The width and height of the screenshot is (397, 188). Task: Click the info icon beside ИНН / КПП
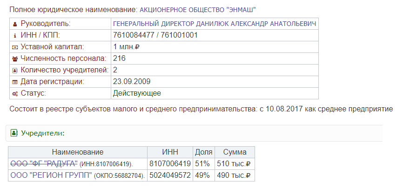point(15,36)
